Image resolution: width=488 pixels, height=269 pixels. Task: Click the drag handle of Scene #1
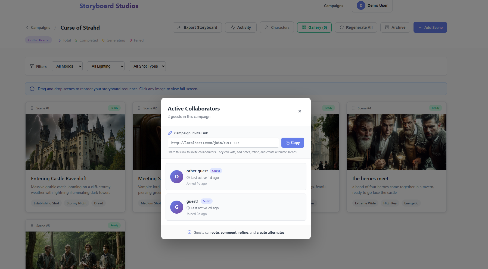(32, 108)
